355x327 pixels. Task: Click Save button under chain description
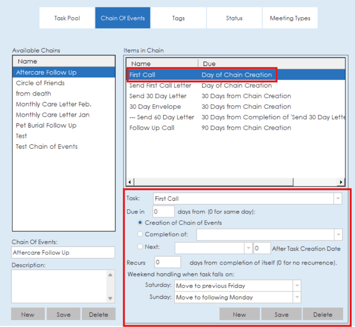(63, 314)
